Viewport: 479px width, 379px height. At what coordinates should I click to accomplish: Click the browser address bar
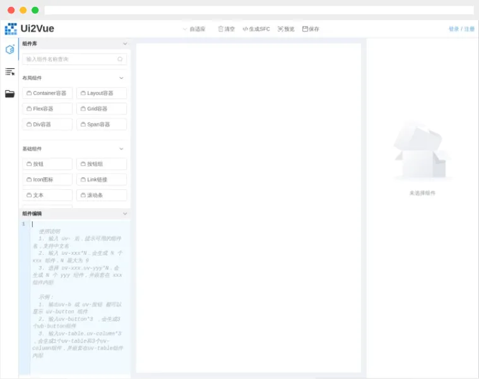point(259,10)
